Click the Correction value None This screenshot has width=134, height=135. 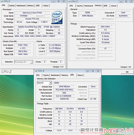click(93, 87)
